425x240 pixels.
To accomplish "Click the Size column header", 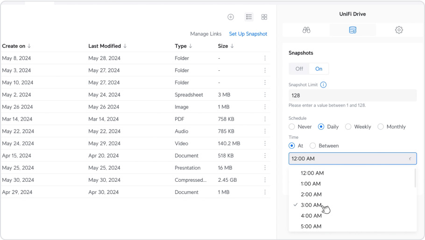I will click(223, 46).
